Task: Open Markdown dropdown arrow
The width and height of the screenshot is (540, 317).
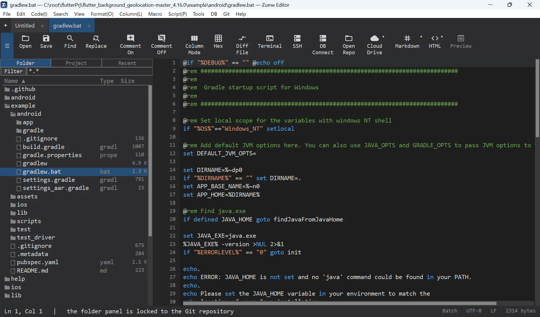Action: (421, 37)
